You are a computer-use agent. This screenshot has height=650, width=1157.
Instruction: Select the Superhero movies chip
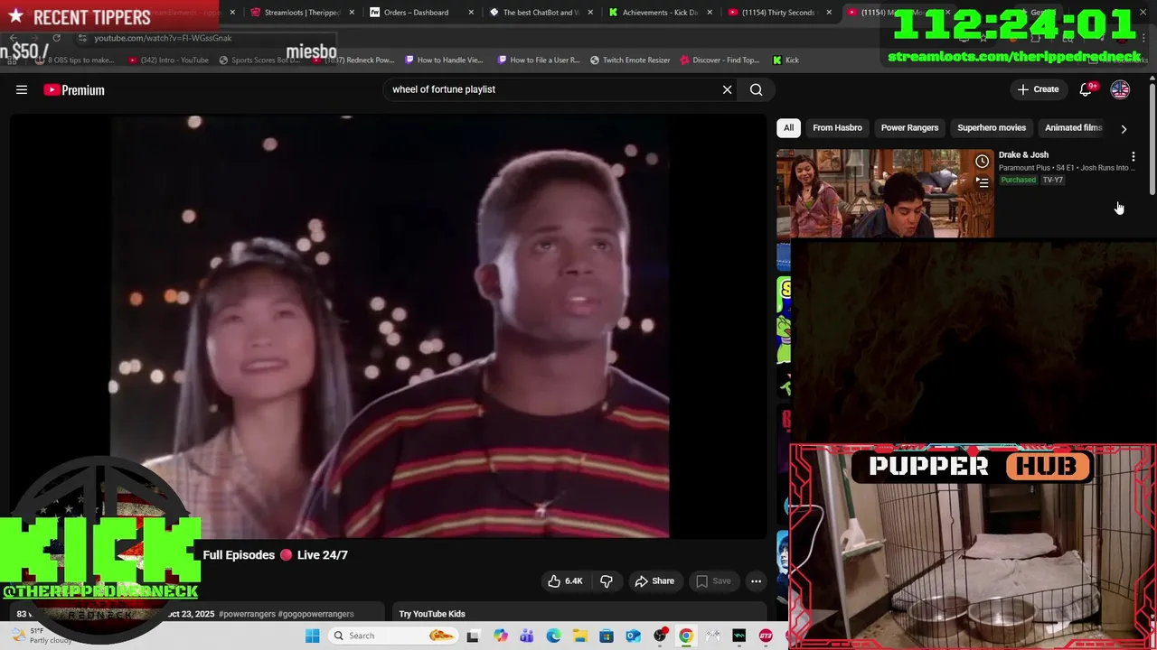(992, 127)
